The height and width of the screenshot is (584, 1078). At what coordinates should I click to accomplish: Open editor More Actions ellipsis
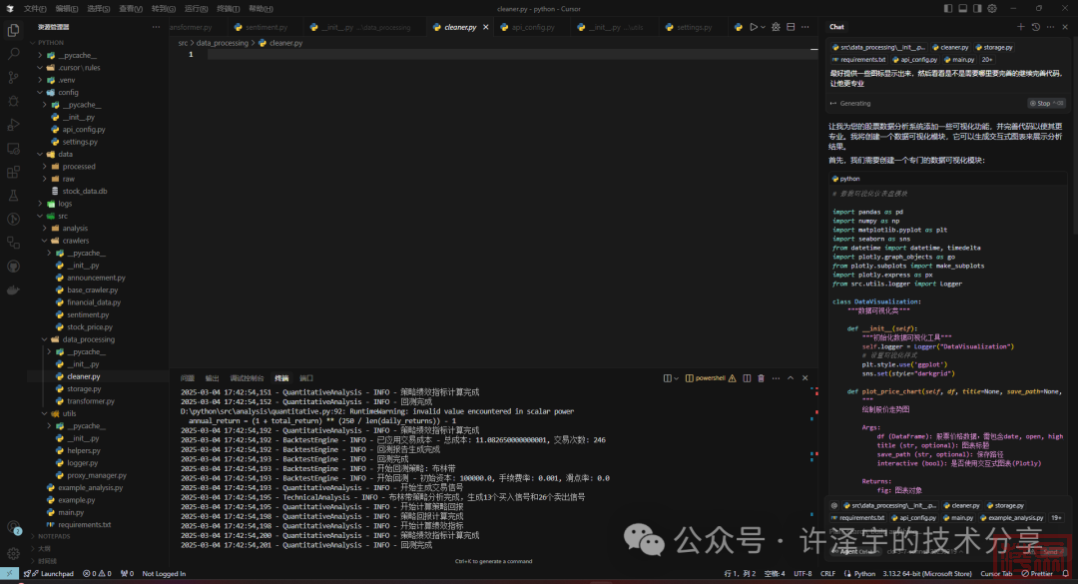[x=806, y=27]
